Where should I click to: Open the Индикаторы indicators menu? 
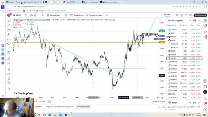[x=53, y=15]
